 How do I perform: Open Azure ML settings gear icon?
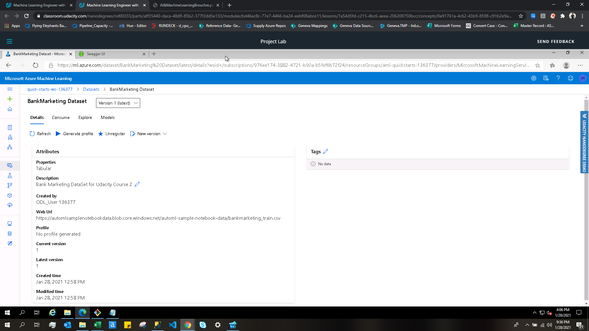[x=534, y=78]
